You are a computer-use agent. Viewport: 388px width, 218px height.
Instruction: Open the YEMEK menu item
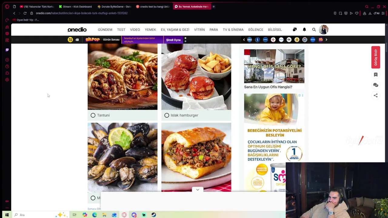point(150,30)
